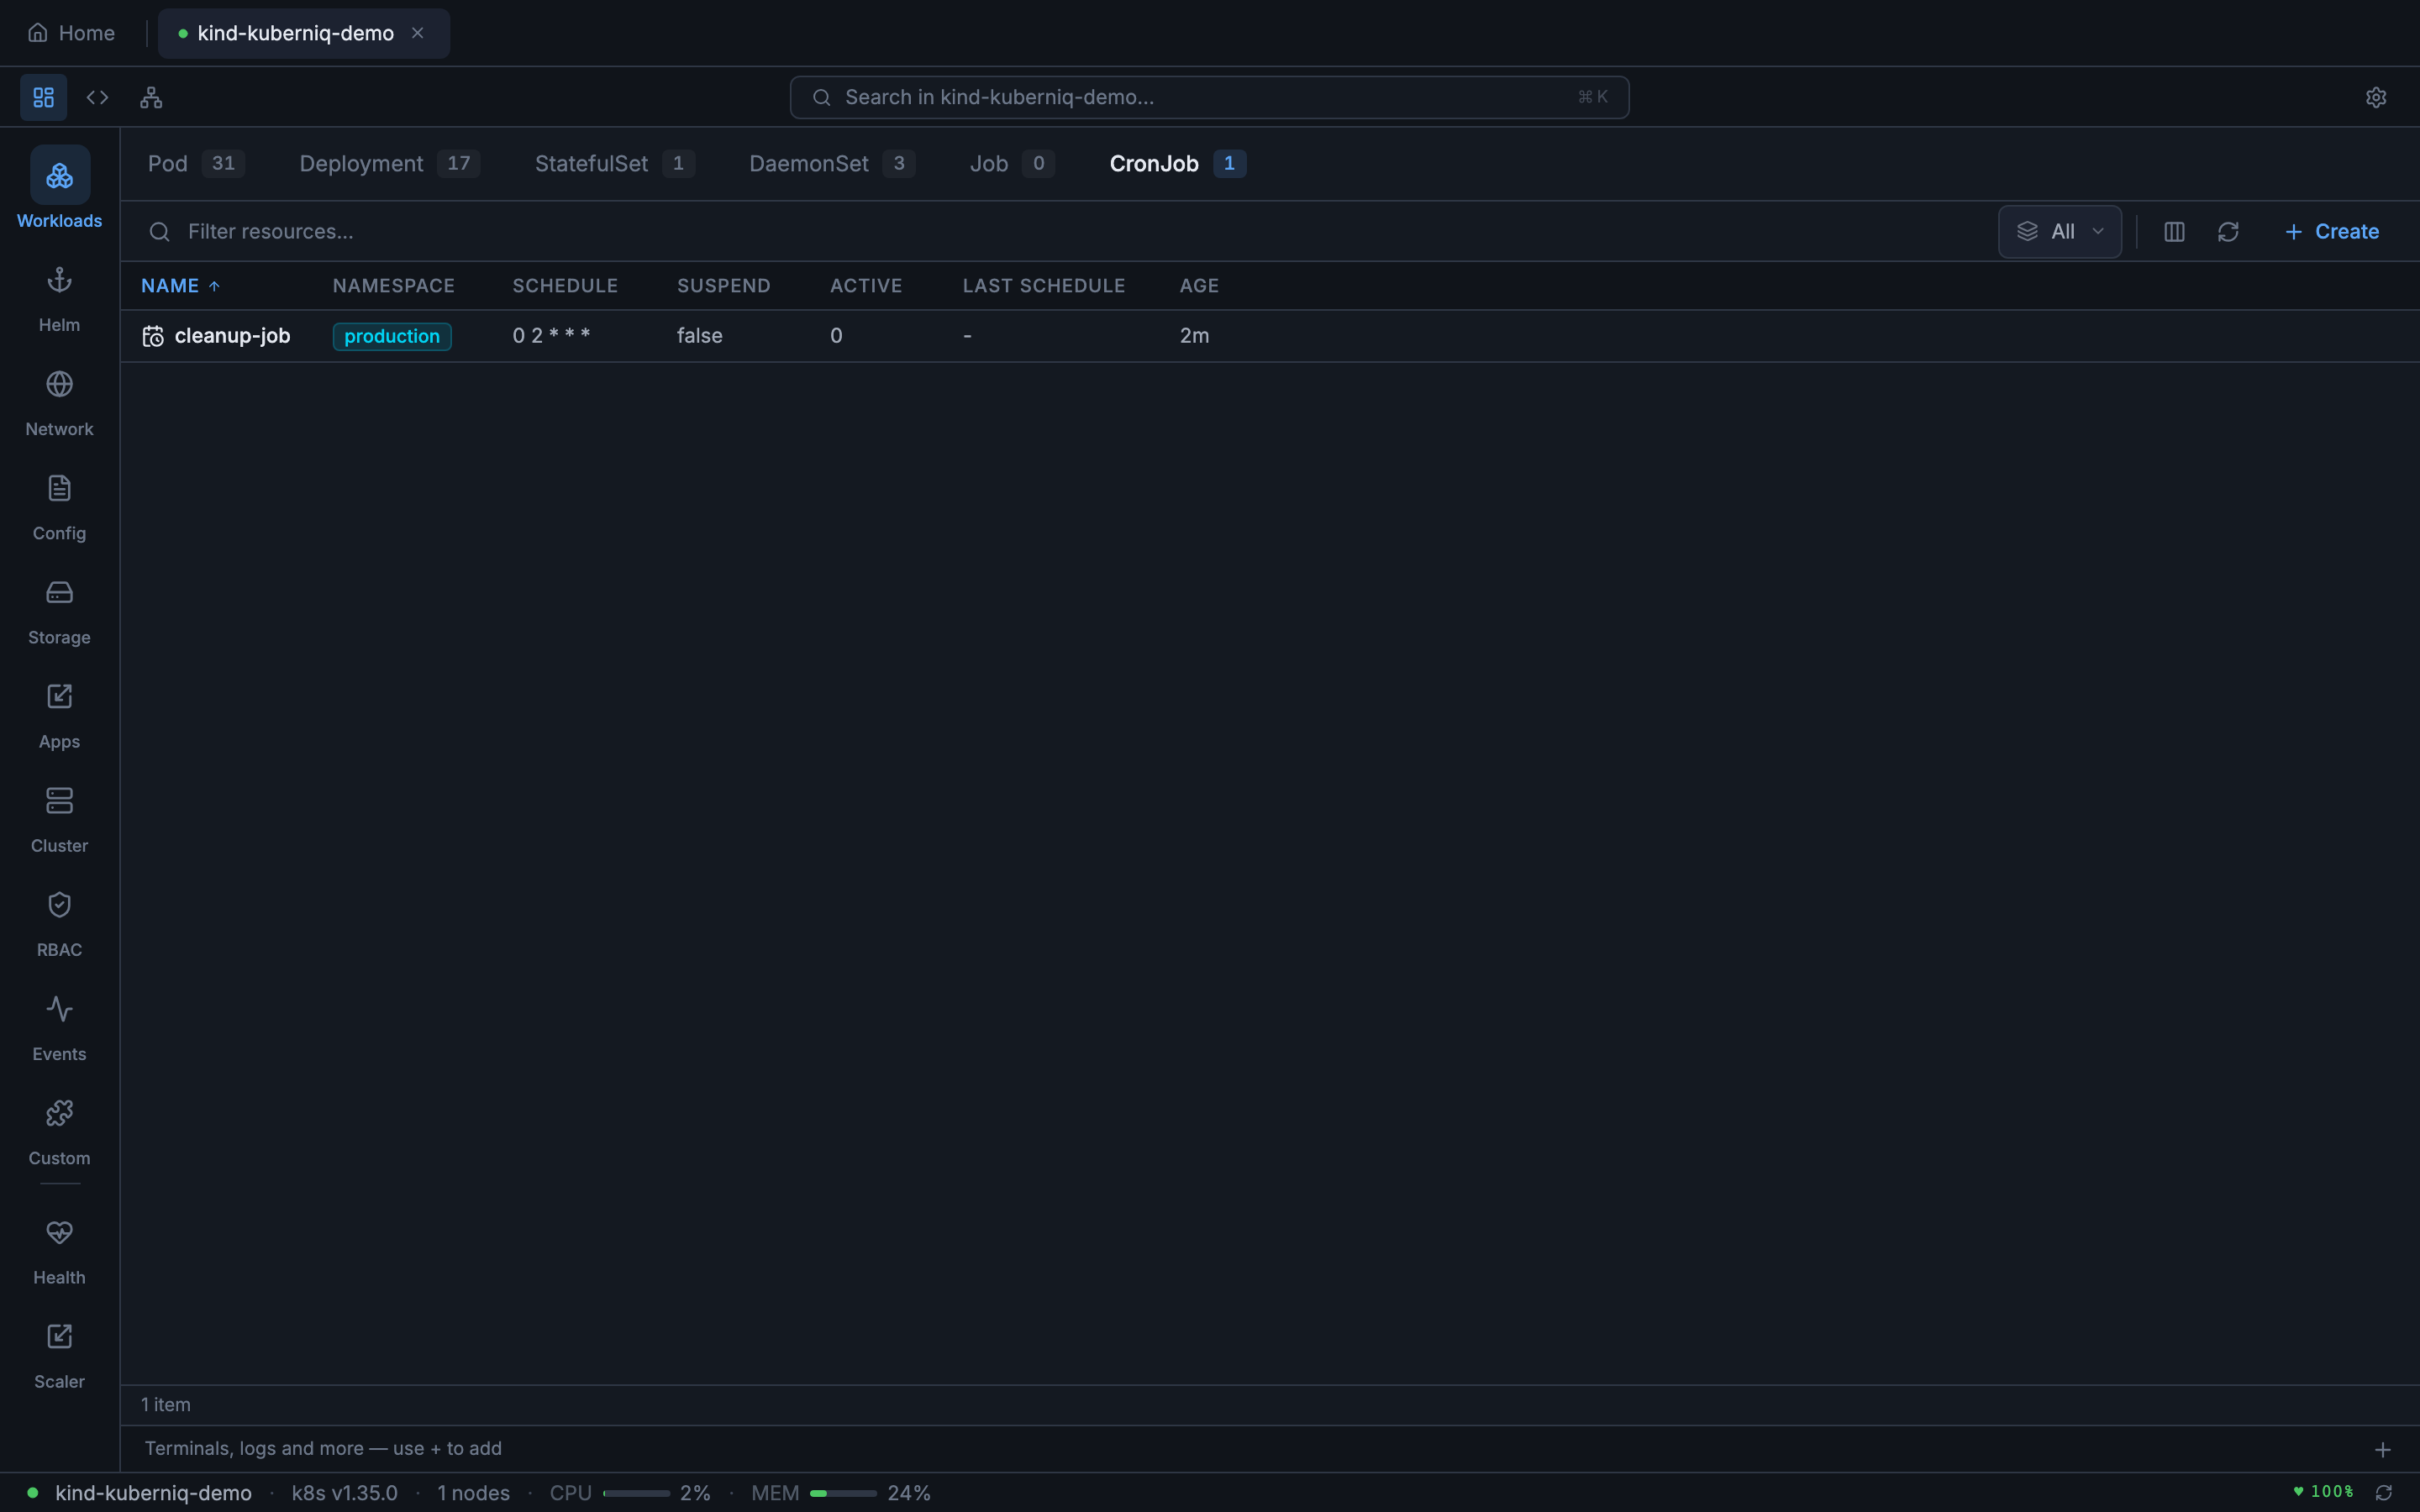The width and height of the screenshot is (2420, 1512).
Task: Open the Events sidebar section
Action: point(59,1026)
